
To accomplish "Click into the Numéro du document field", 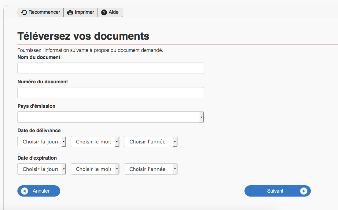I will (111, 93).
